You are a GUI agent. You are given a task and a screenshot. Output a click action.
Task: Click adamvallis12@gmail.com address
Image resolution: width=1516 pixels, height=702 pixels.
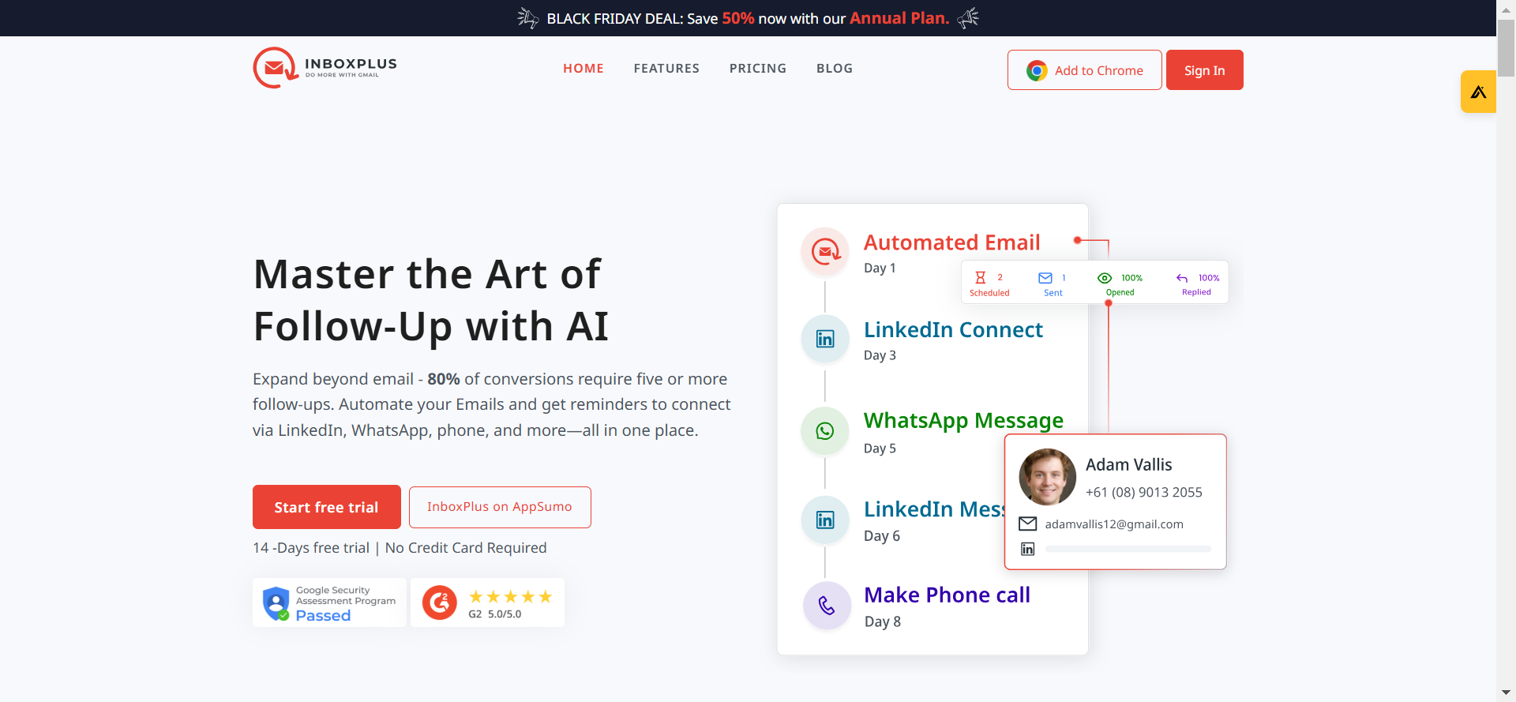(1114, 524)
